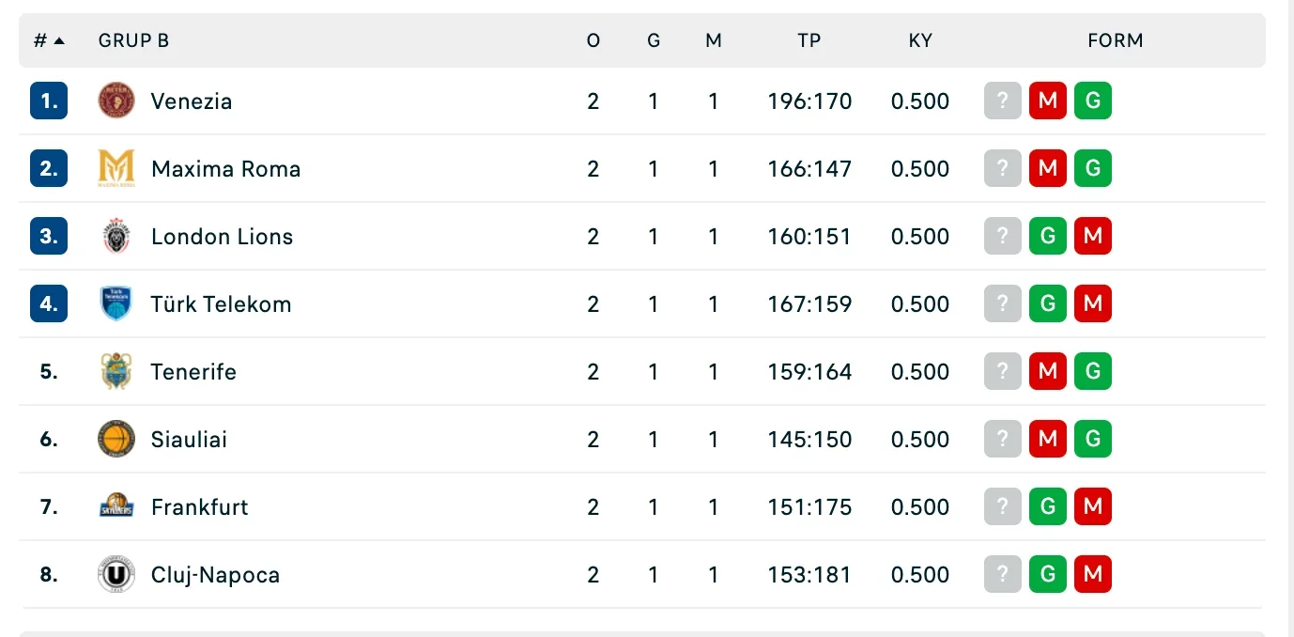Sort standings by the KY column
Image resolution: width=1294 pixels, height=637 pixels.
coord(920,40)
